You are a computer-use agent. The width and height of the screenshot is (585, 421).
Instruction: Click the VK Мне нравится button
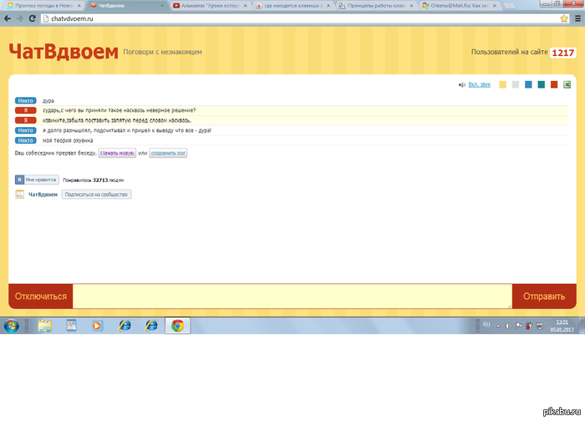(37, 180)
